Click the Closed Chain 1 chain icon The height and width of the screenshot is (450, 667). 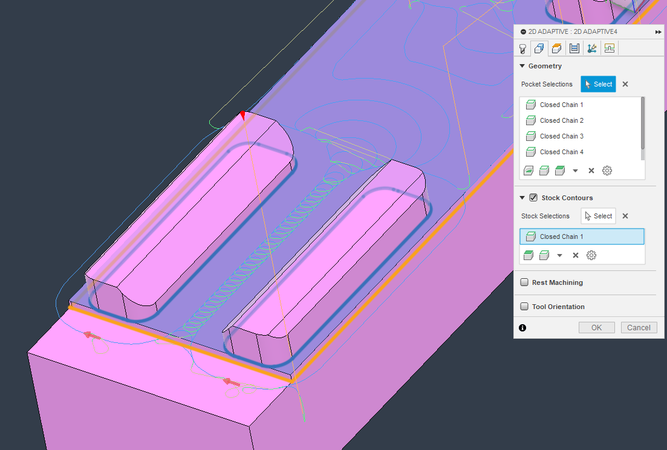coord(530,236)
